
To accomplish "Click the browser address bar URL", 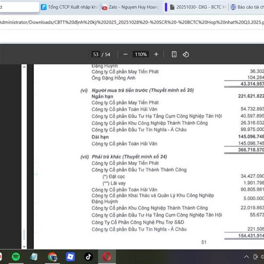I will tap(132, 22).
